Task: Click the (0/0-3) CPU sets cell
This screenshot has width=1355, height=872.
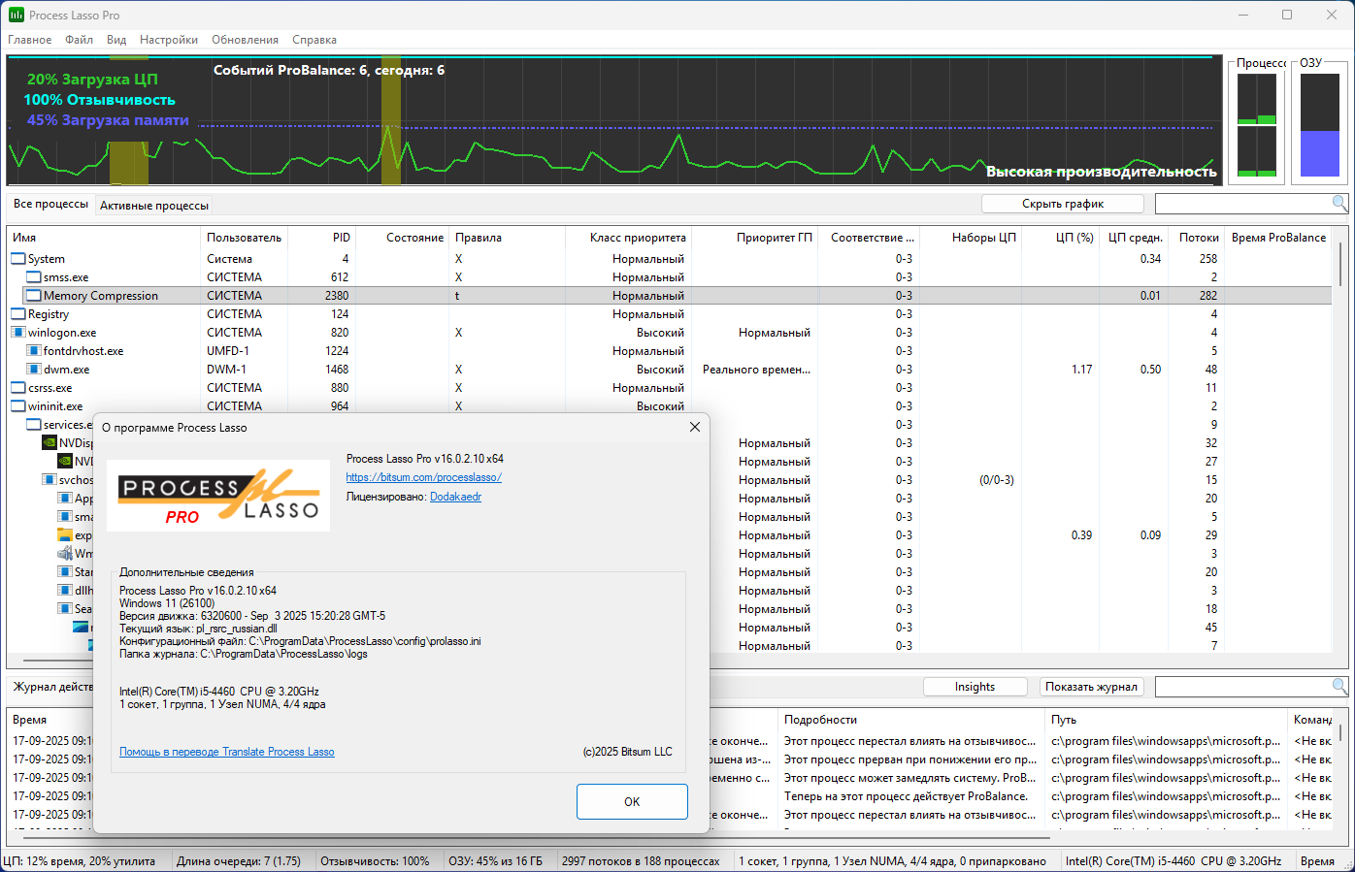Action: tap(997, 480)
